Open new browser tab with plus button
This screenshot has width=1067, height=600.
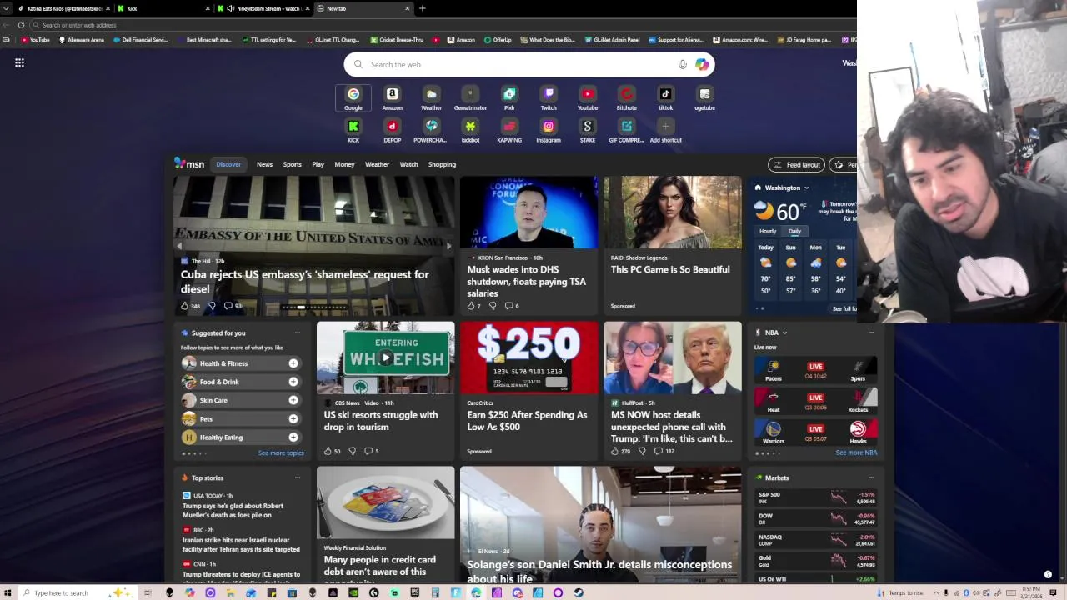pos(422,8)
